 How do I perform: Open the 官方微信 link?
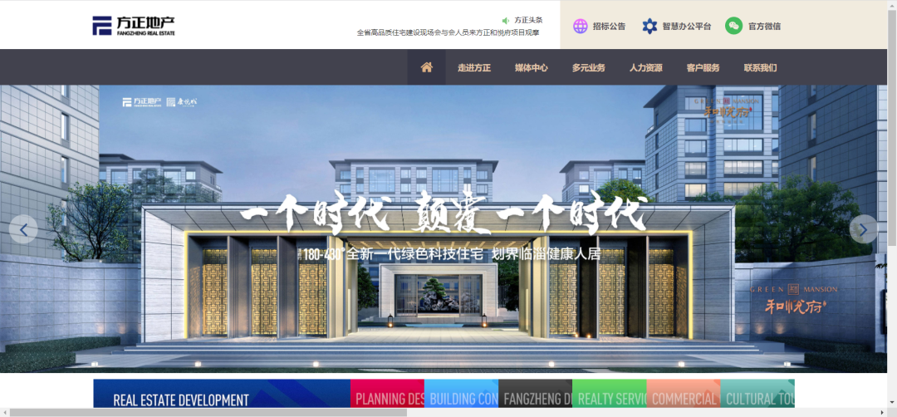[x=764, y=27]
